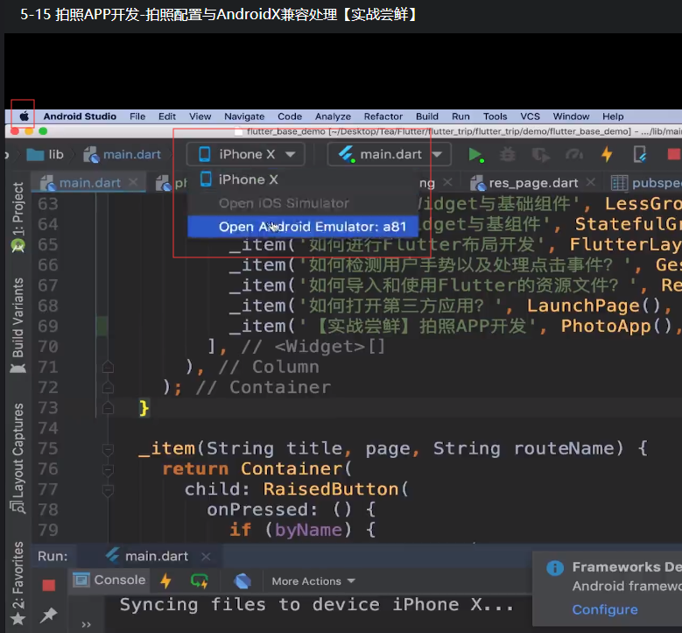Click the Flutter Hot Reload lightning icon in toolbar
Image resolution: width=682 pixels, height=633 pixels.
(607, 155)
